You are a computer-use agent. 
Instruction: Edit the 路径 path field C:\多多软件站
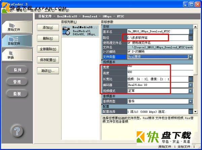[x=158, y=38]
